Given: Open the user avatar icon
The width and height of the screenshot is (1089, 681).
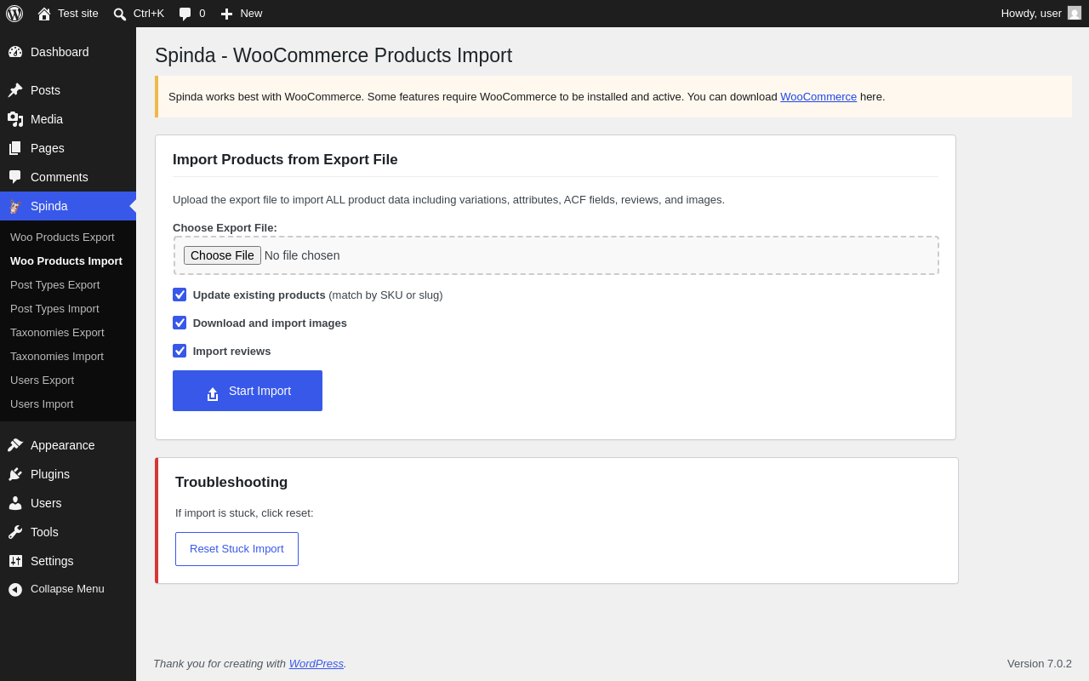Looking at the screenshot, I should click(1075, 13).
